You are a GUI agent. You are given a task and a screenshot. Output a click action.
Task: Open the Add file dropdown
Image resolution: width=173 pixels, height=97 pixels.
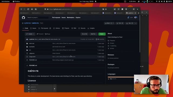(93, 34)
